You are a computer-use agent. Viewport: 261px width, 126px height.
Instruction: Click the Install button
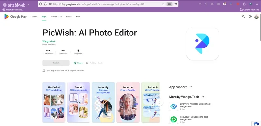click(56, 63)
